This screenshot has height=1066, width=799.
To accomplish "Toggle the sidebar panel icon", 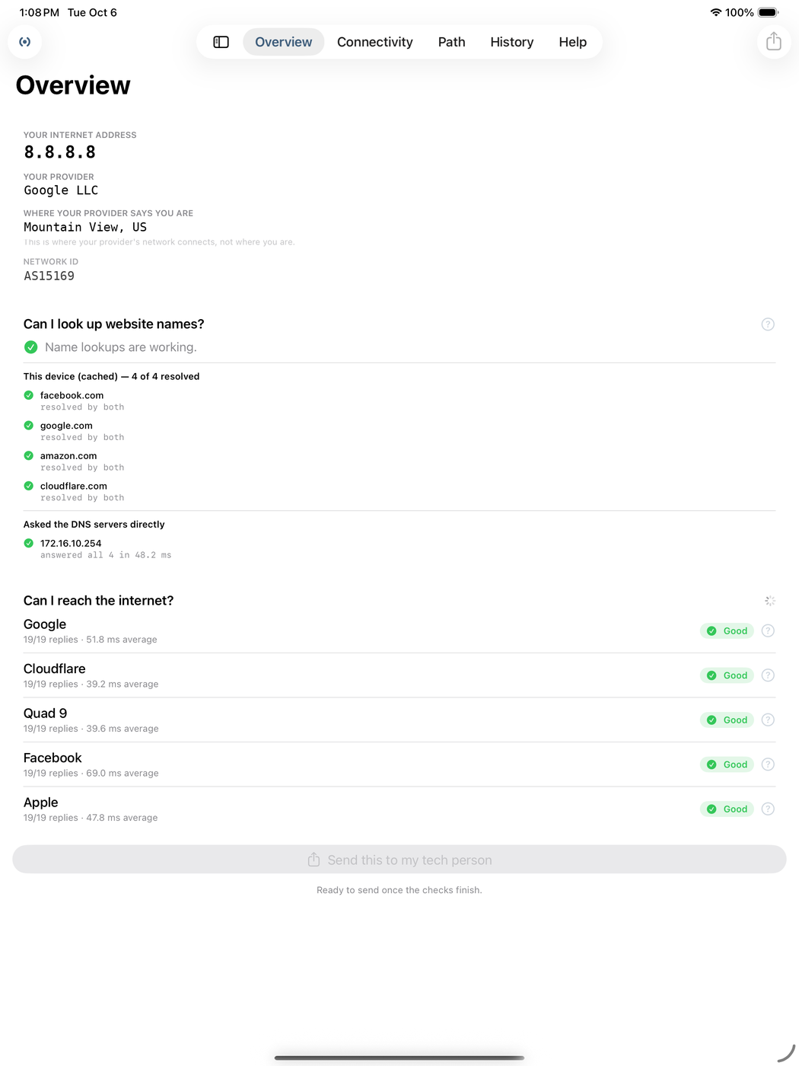I will point(221,42).
